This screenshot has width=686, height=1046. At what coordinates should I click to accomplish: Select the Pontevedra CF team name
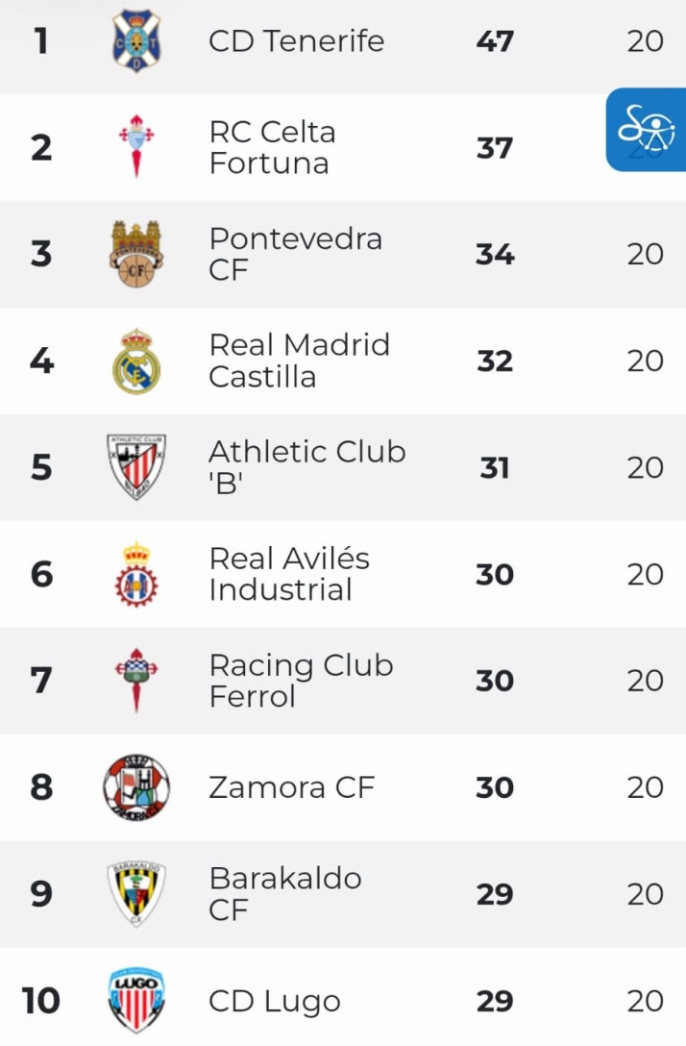295,254
